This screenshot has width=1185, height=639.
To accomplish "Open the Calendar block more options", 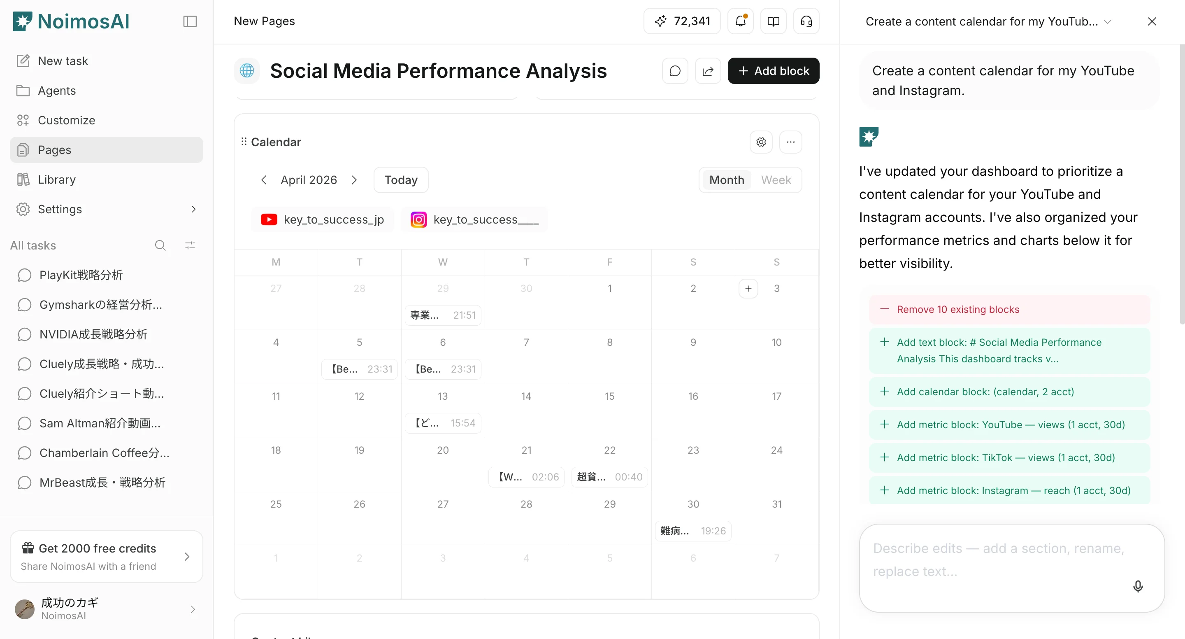I will pos(791,142).
